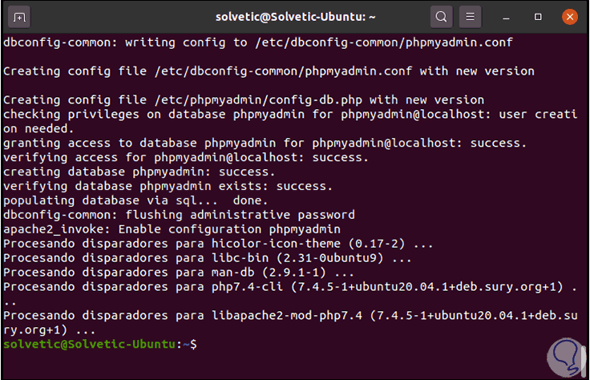Click the granting access to database line
This screenshot has height=380, width=590.
point(265,143)
